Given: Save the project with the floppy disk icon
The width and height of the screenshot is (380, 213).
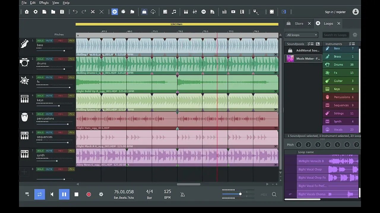Looking at the screenshot, I should 62,12.
